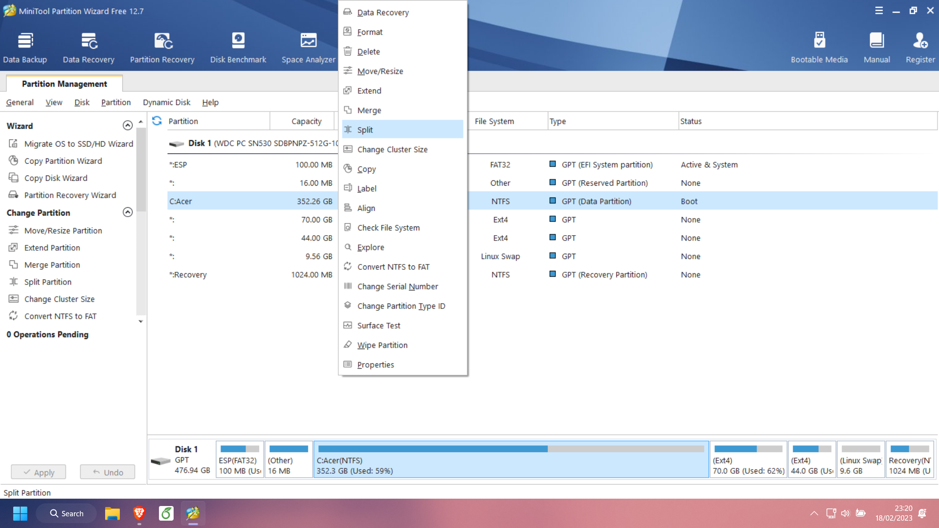Click the Bootable Media icon
Screen dimensions: 939x528
pyautogui.click(x=819, y=48)
